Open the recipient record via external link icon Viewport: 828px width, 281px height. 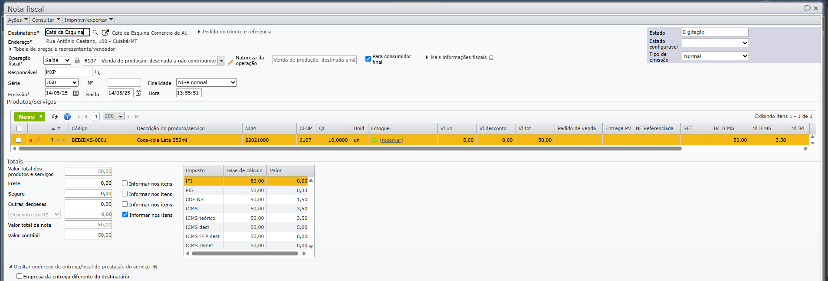point(105,33)
